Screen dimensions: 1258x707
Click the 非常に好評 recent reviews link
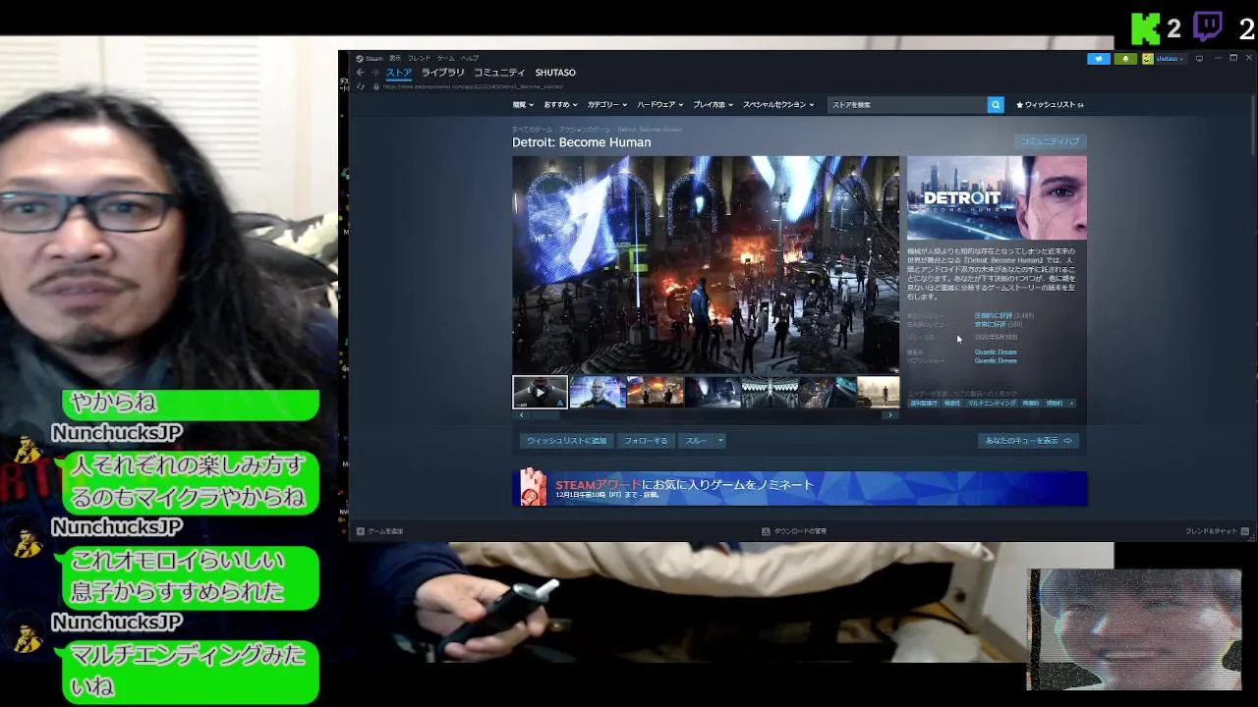pyautogui.click(x=991, y=324)
